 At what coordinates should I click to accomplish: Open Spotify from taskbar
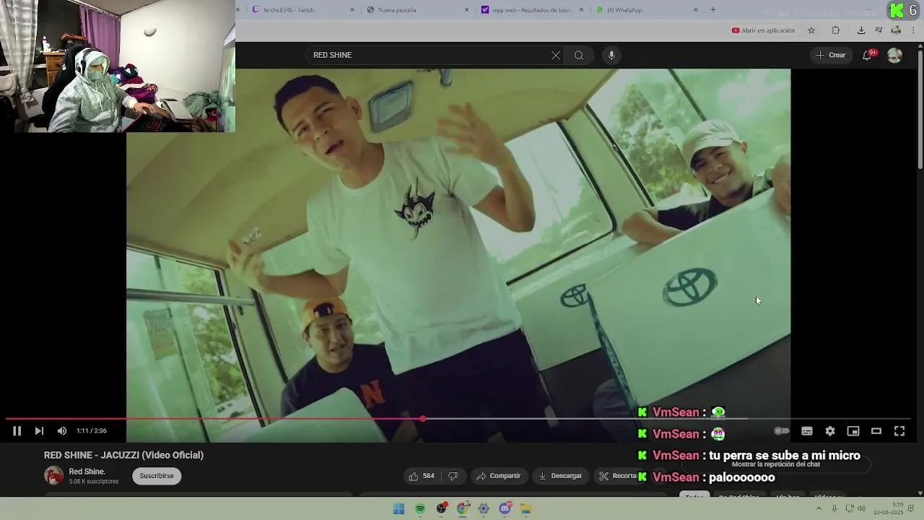click(420, 509)
